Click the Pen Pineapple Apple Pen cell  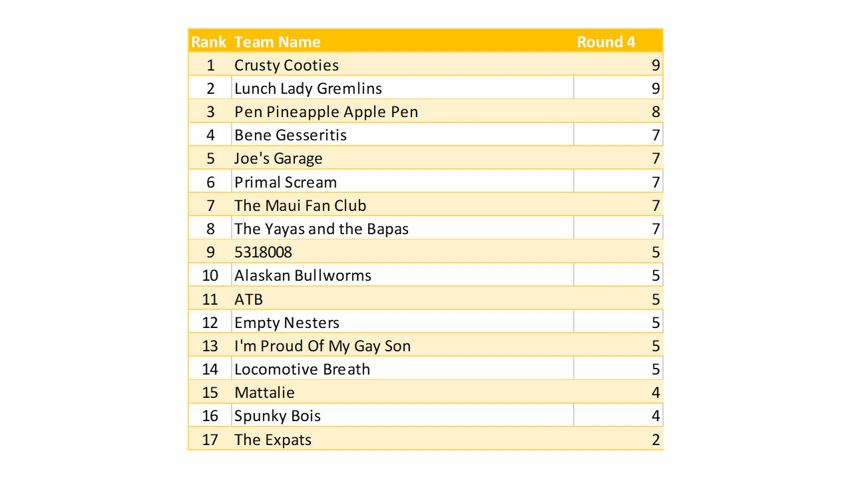pos(326,112)
